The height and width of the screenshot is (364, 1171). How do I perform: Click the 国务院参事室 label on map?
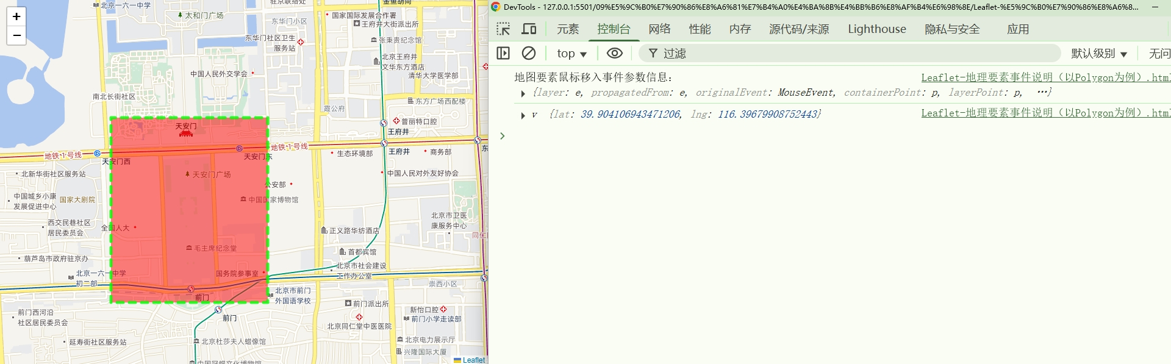coord(237,274)
